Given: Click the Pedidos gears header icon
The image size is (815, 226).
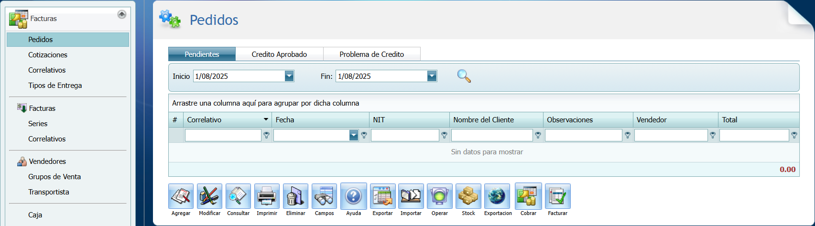Looking at the screenshot, I should point(170,19).
